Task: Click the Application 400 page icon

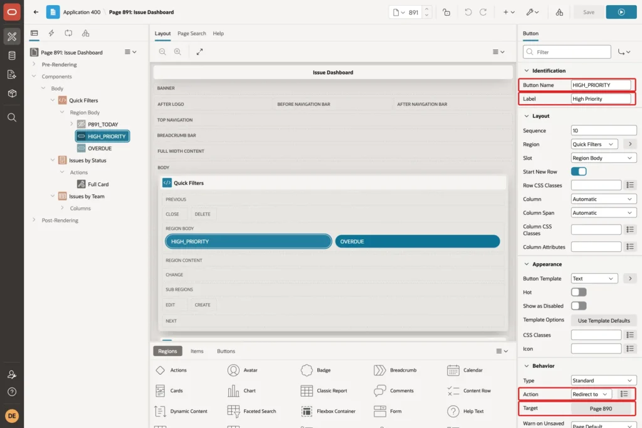Action: pyautogui.click(x=53, y=13)
